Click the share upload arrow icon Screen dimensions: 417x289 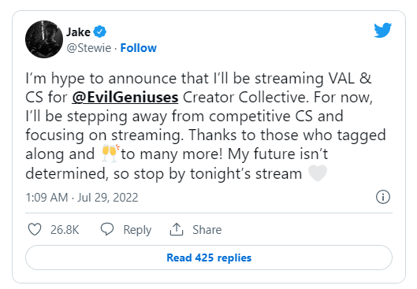click(x=177, y=229)
